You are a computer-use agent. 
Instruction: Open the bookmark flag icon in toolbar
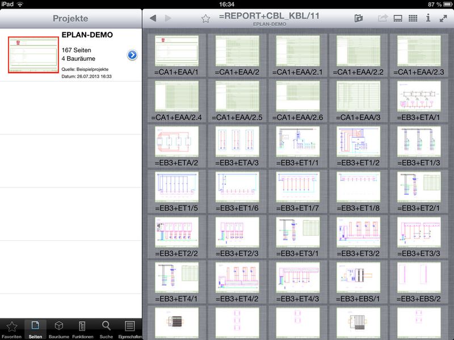[359, 18]
